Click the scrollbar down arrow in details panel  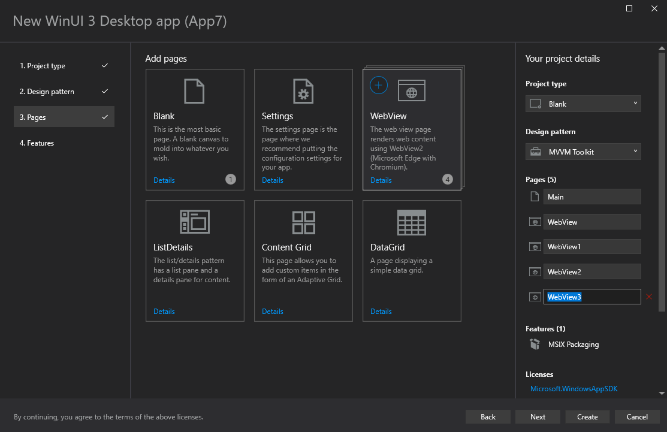coord(662,393)
